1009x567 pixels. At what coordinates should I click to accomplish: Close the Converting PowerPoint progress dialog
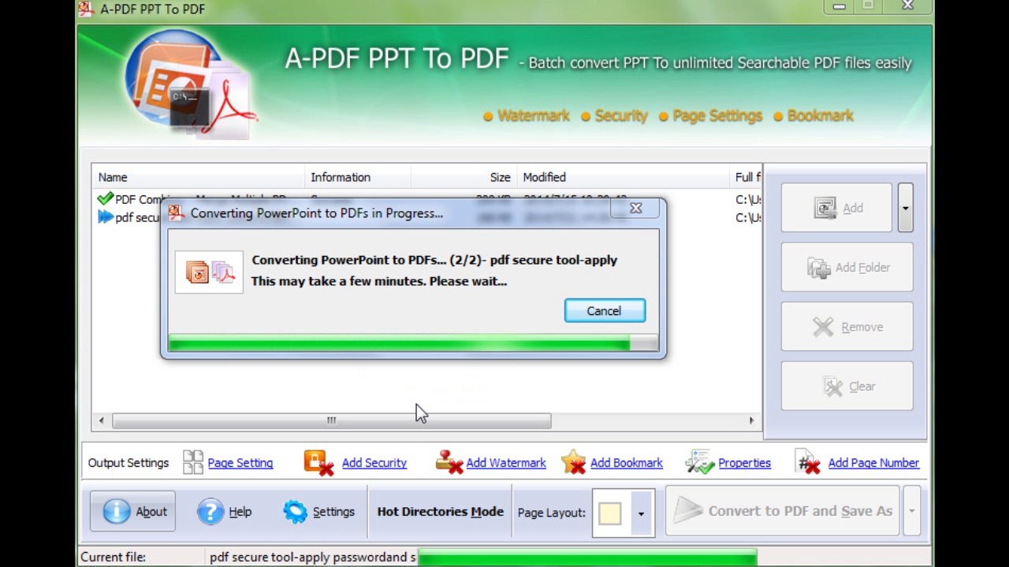[x=636, y=208]
